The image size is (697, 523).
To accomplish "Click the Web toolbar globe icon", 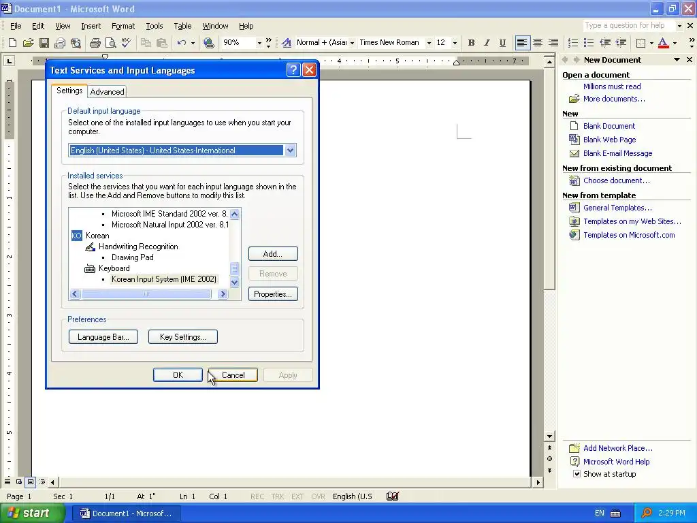I will point(209,43).
